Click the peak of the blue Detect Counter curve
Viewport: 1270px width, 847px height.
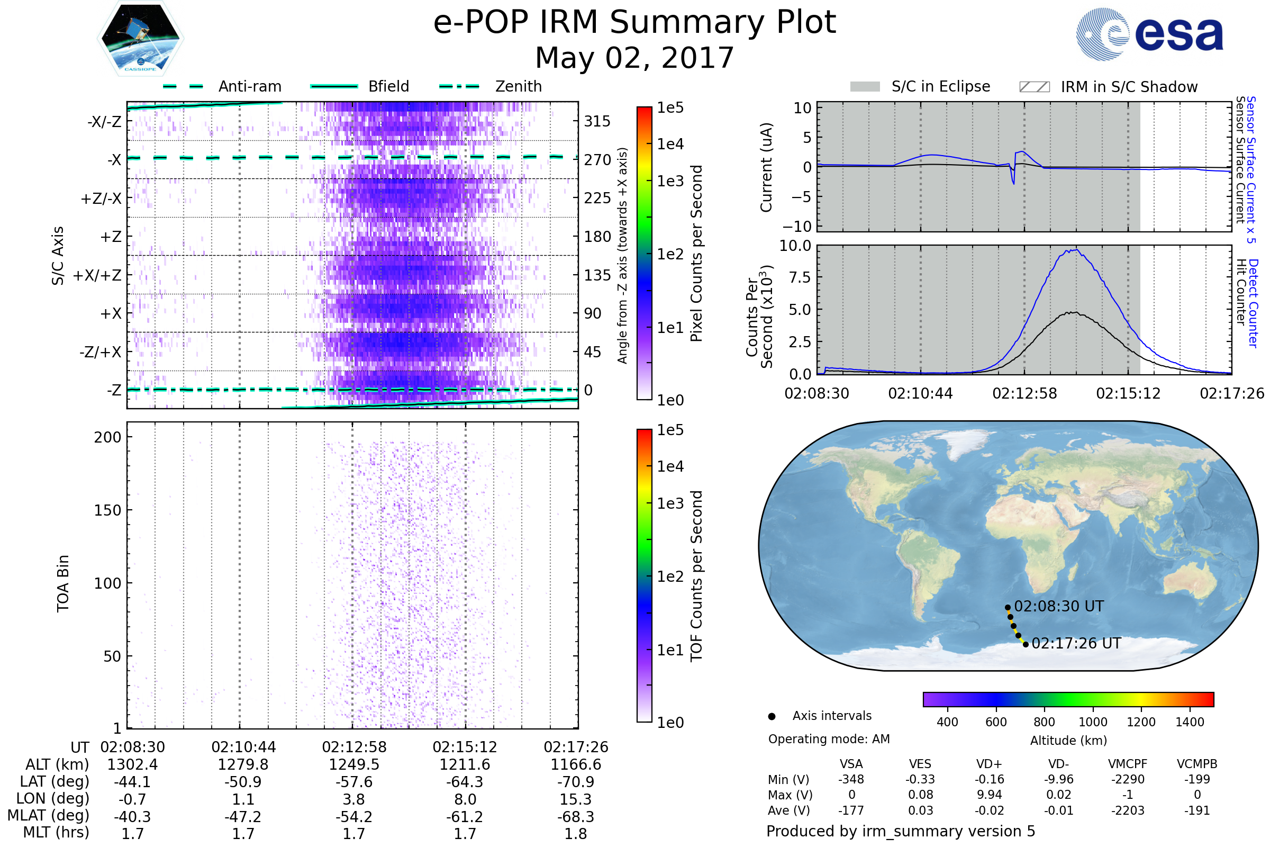(1076, 250)
